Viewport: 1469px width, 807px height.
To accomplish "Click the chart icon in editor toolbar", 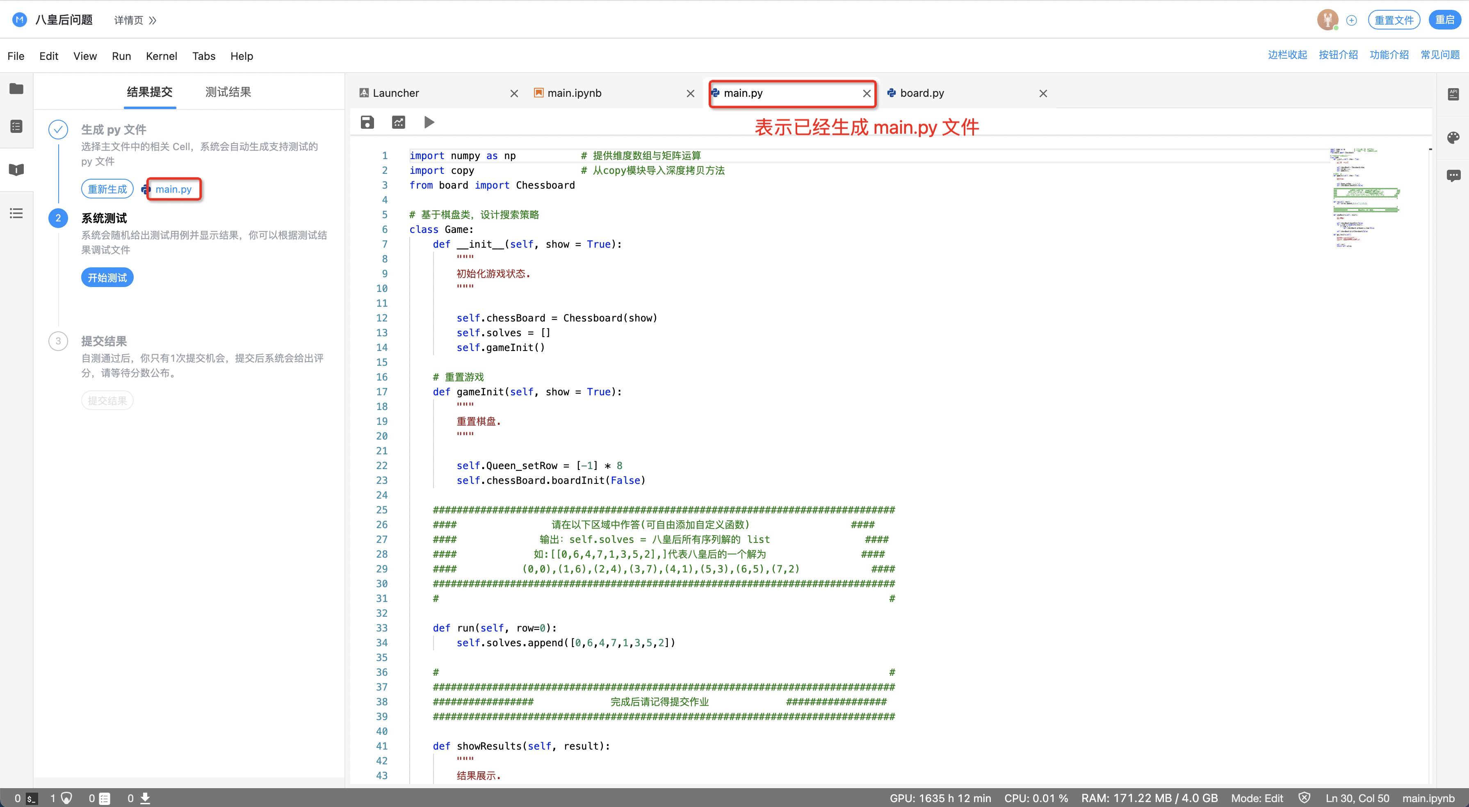I will (x=399, y=122).
